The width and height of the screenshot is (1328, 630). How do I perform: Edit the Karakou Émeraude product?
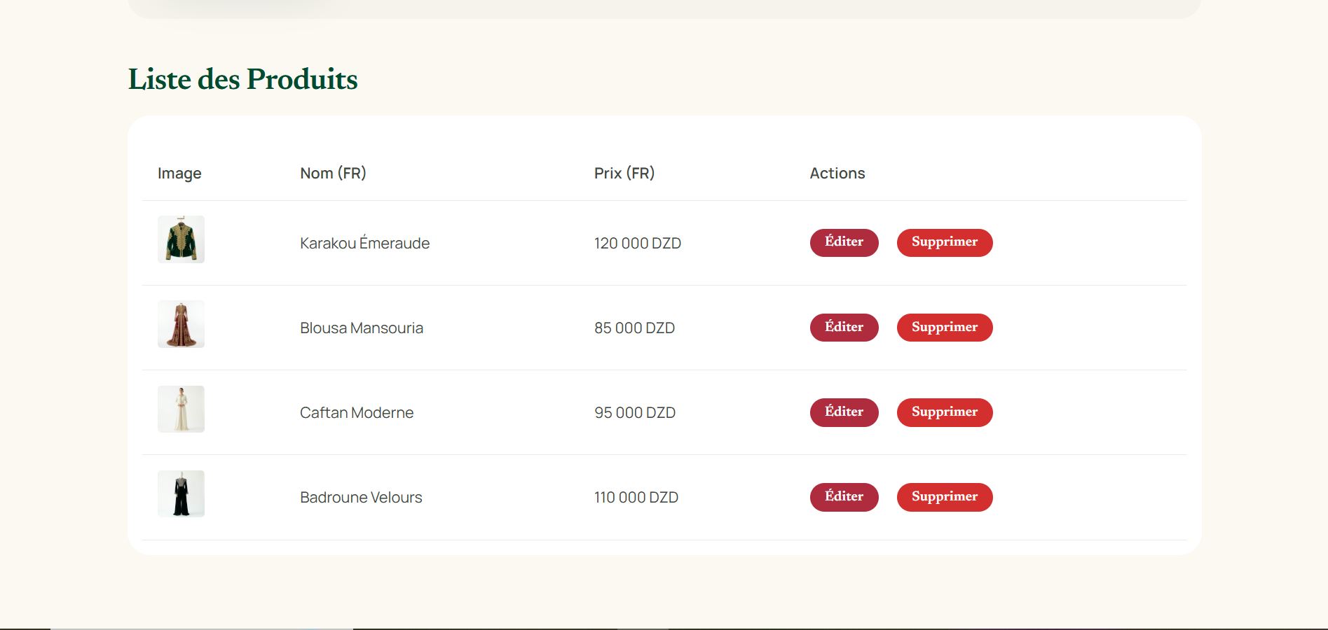coord(844,242)
